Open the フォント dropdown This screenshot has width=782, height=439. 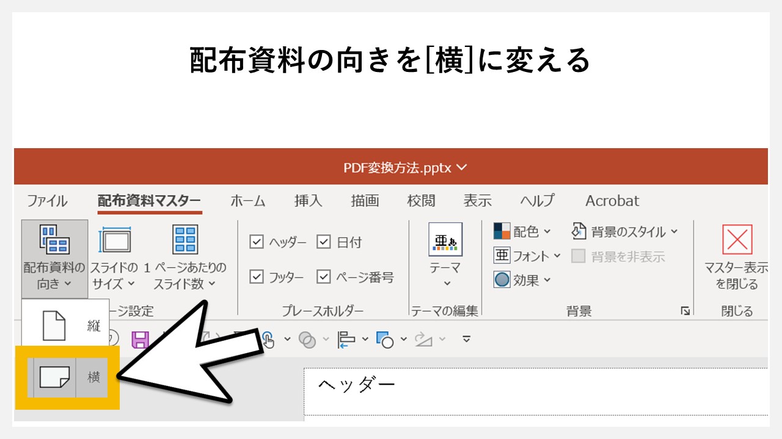[502, 256]
